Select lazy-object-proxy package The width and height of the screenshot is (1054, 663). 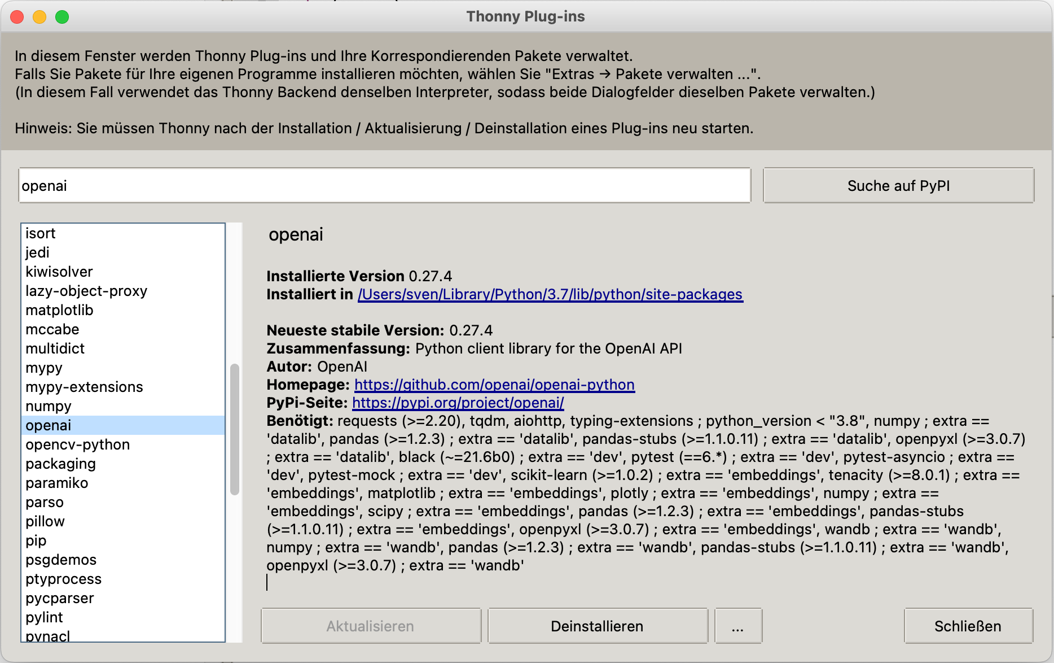pyautogui.click(x=123, y=291)
